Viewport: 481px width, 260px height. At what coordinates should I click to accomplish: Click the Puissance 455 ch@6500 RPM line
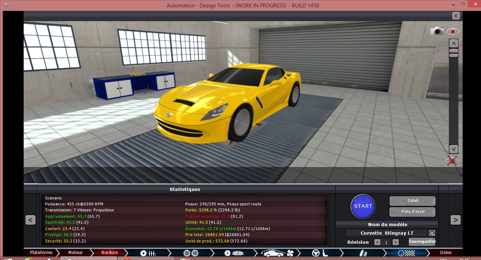tap(74, 204)
